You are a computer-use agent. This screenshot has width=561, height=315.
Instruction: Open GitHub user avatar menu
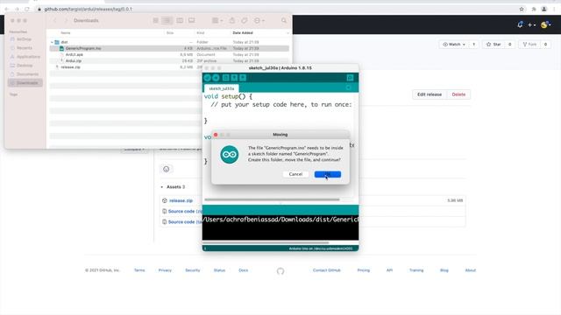[545, 24]
